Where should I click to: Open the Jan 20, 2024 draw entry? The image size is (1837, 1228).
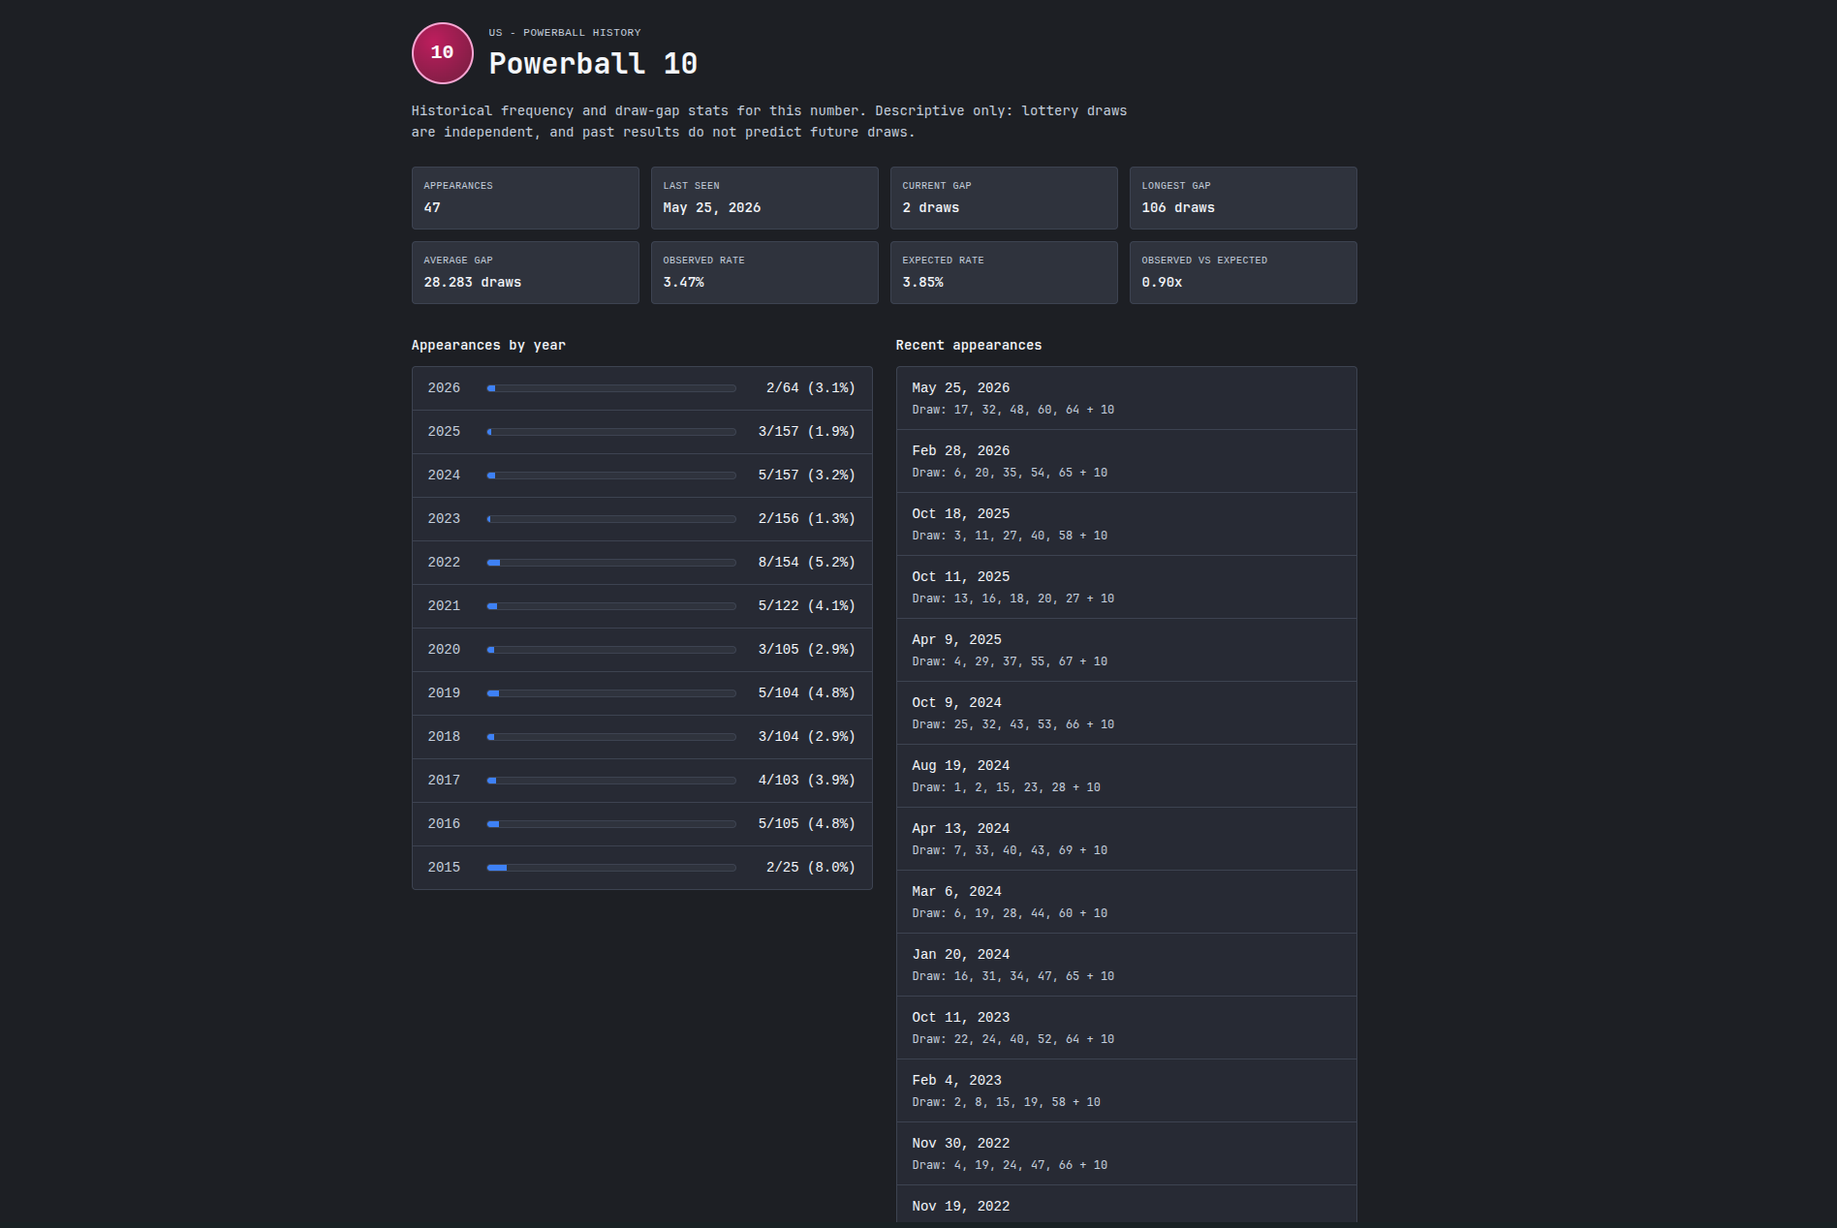[x=1126, y=965]
